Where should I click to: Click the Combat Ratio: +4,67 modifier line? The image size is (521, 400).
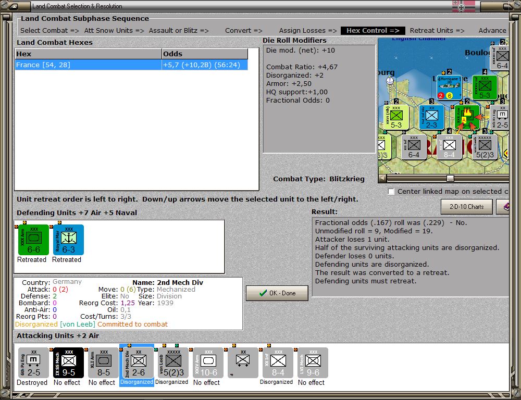pos(302,67)
